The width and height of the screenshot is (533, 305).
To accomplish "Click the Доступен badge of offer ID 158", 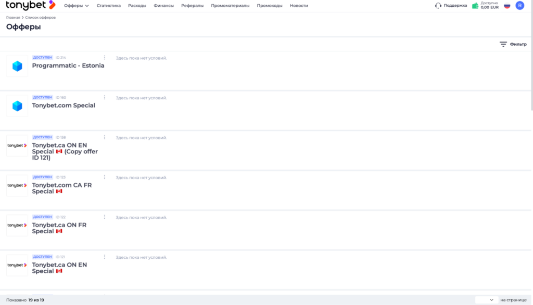I will coord(43,137).
